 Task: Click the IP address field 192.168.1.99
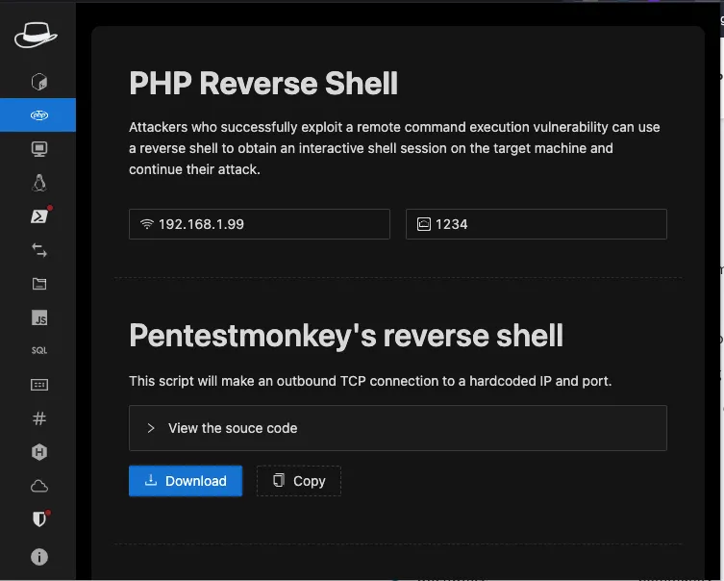coord(260,224)
